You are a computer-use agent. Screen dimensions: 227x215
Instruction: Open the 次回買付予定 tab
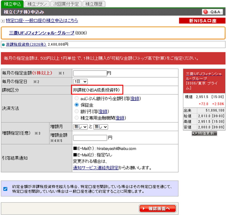(x=66, y=4)
